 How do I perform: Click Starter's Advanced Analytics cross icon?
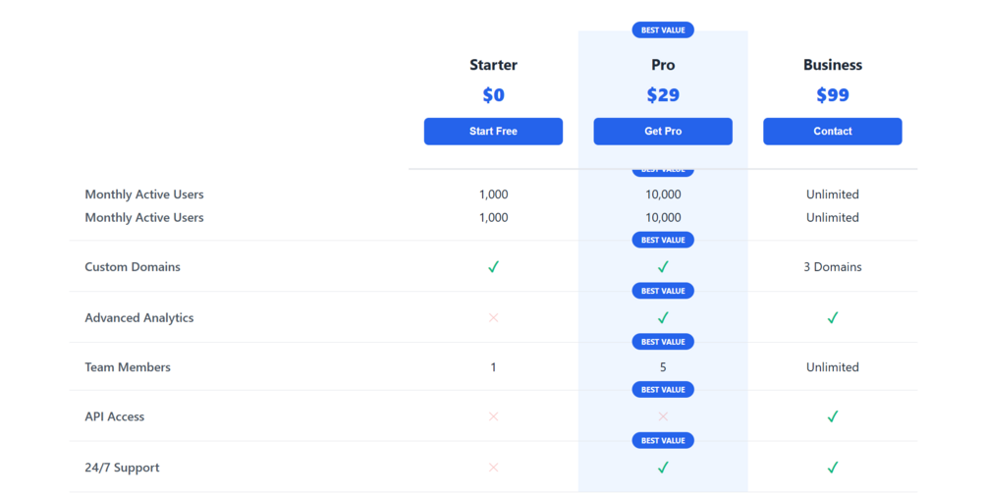493,318
